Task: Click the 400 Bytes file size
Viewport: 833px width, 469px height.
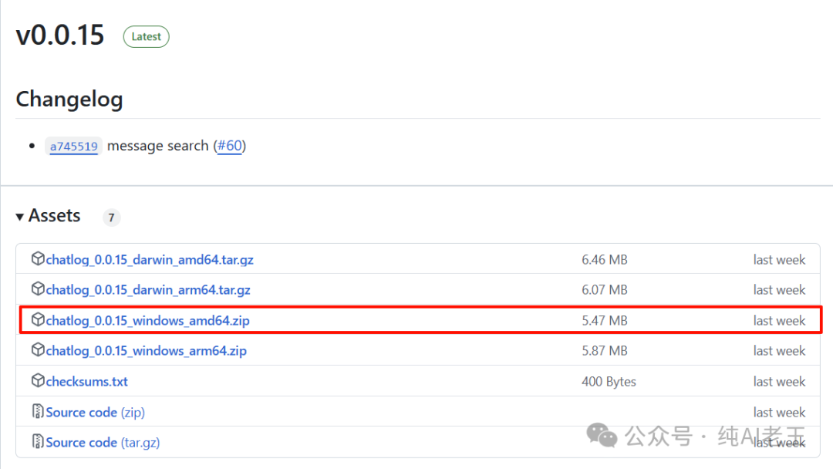Action: (x=609, y=382)
